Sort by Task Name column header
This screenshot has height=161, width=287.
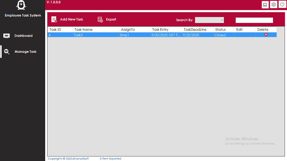96,29
